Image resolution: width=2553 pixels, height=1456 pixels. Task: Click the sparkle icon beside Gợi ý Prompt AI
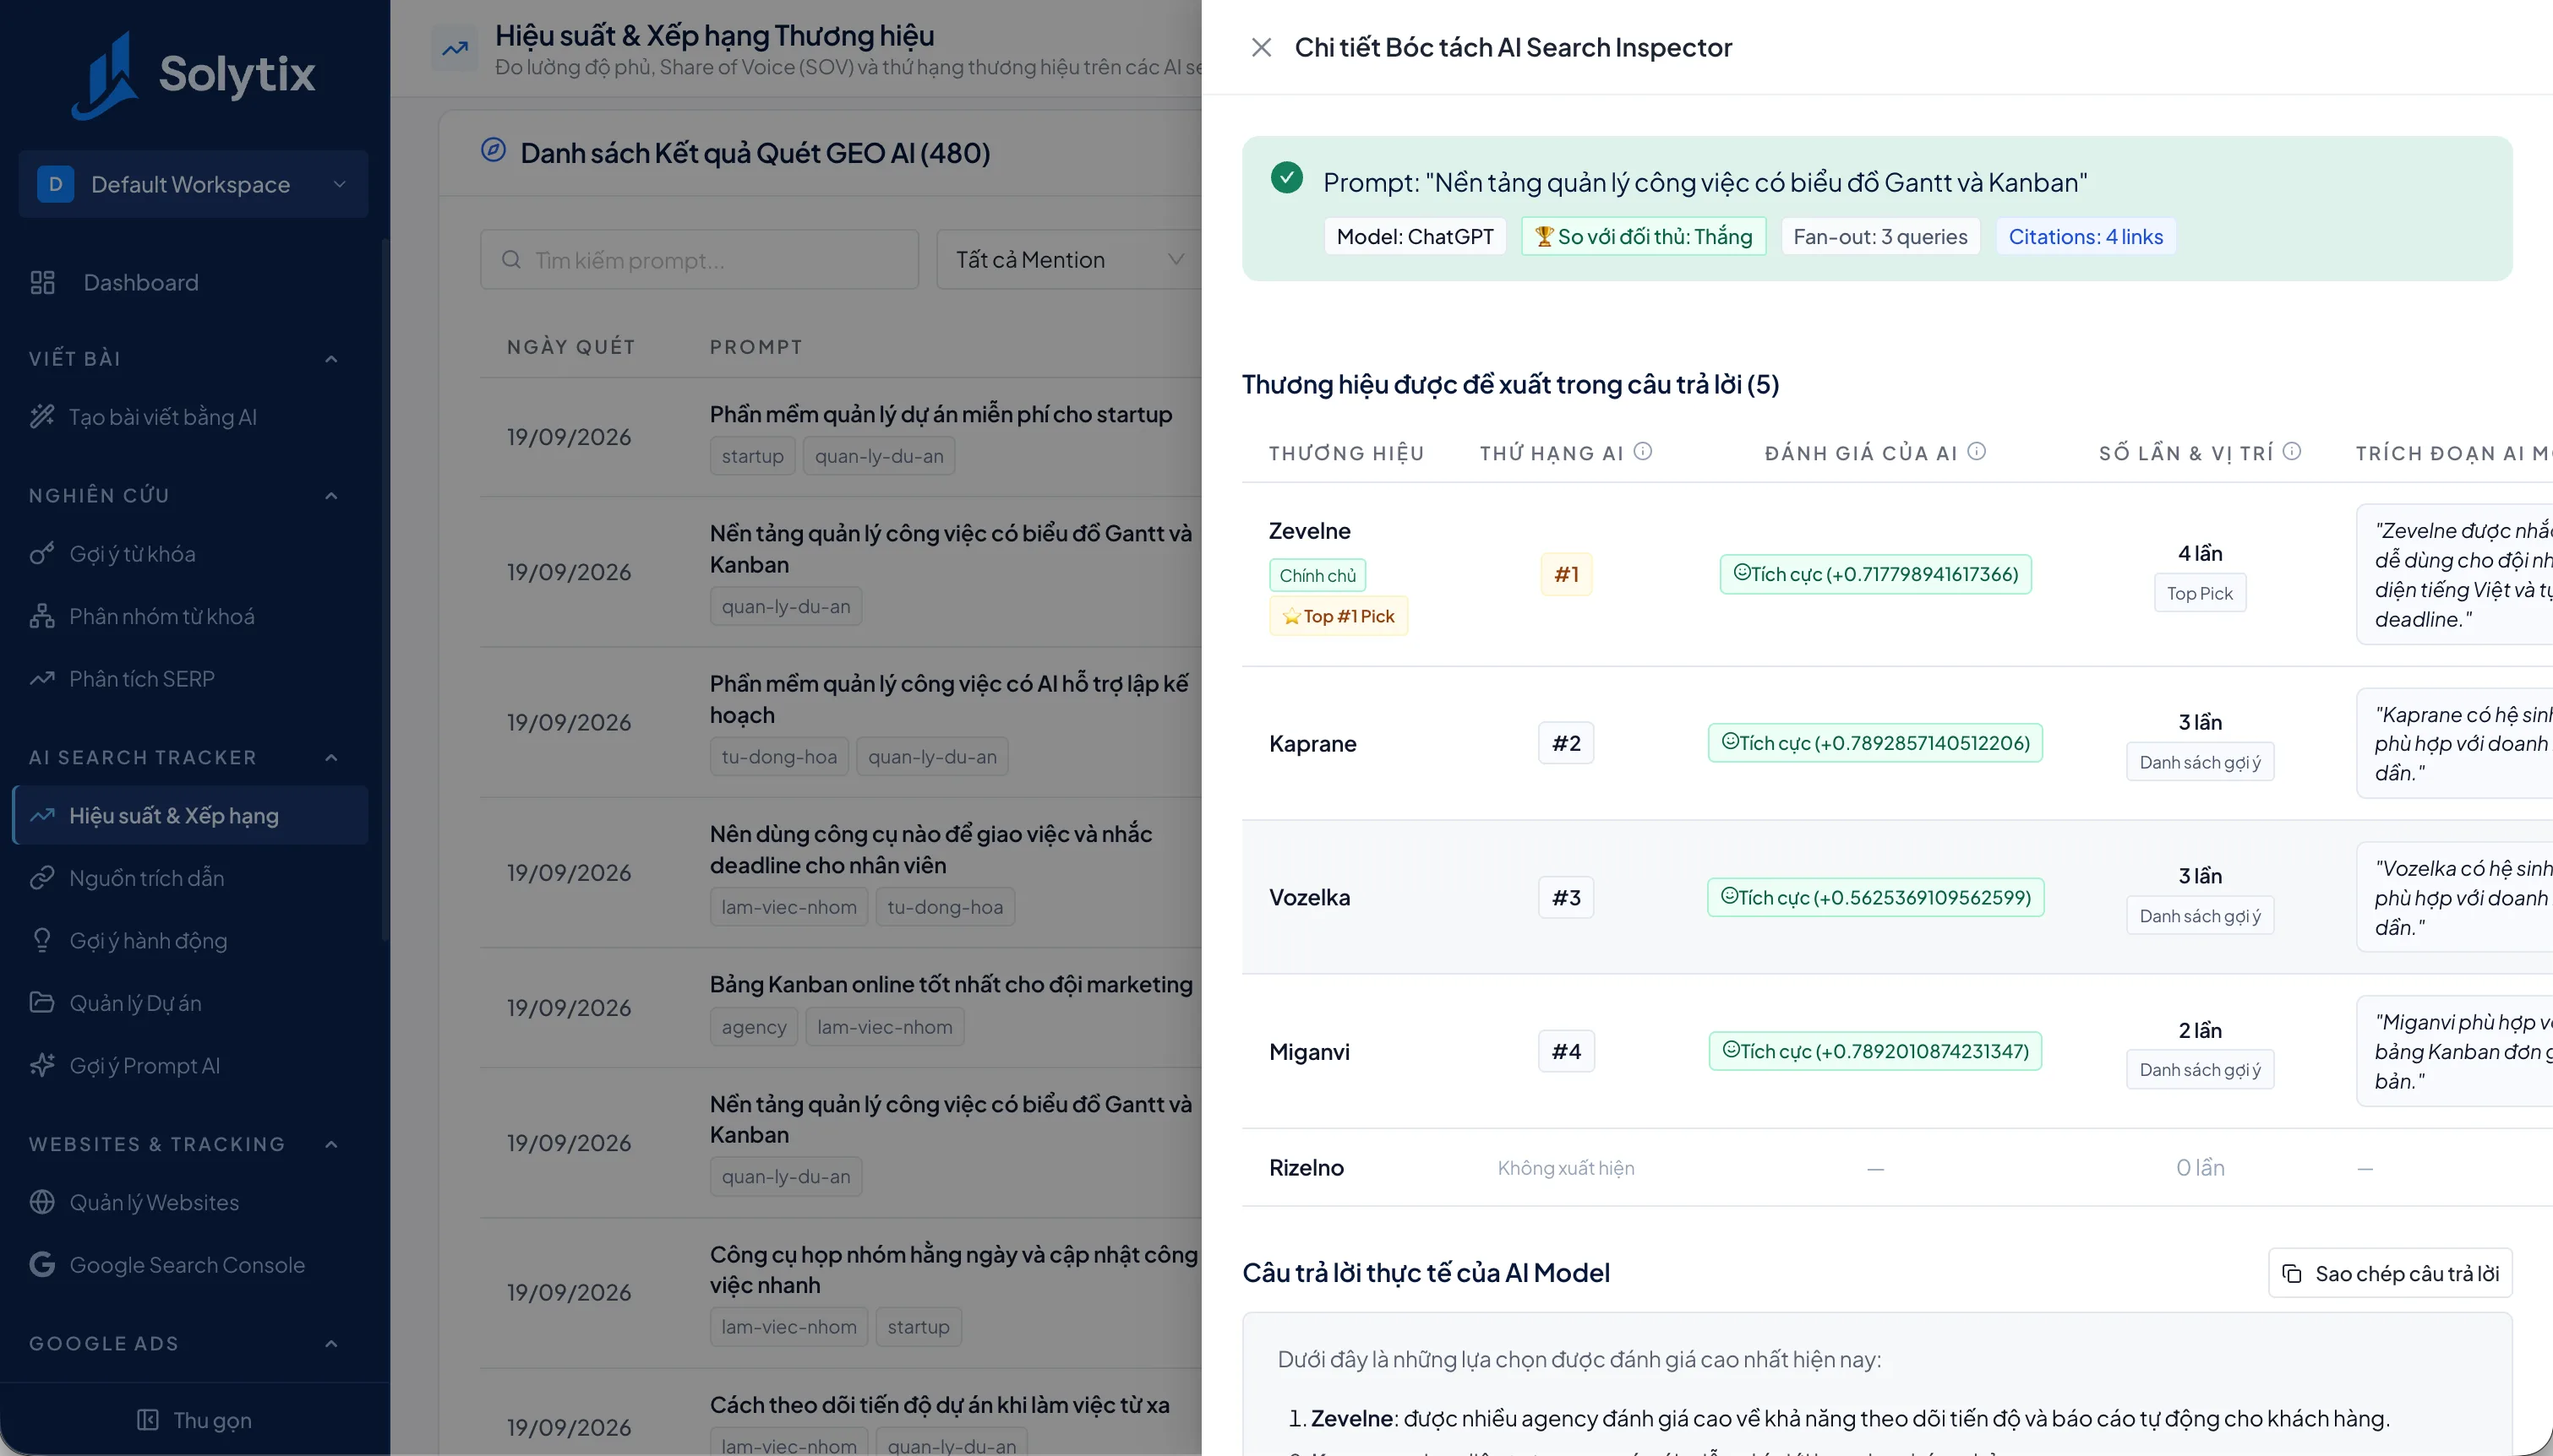point(42,1065)
